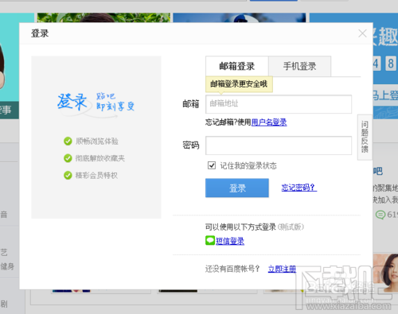Focus the 邮箱地址 email input field
The image size is (398, 314).
pyautogui.click(x=279, y=104)
